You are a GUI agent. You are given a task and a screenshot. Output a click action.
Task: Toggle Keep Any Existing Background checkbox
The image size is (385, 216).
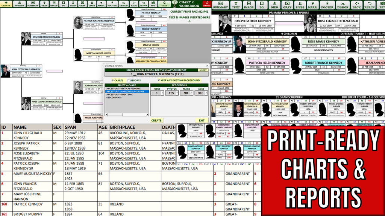tap(159, 80)
